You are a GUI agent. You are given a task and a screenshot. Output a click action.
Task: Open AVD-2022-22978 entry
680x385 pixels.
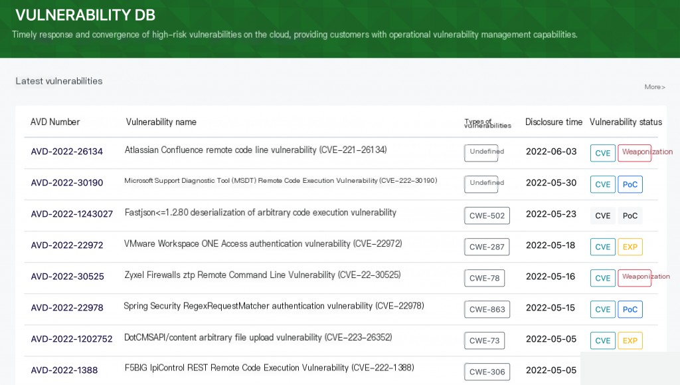[x=67, y=308]
